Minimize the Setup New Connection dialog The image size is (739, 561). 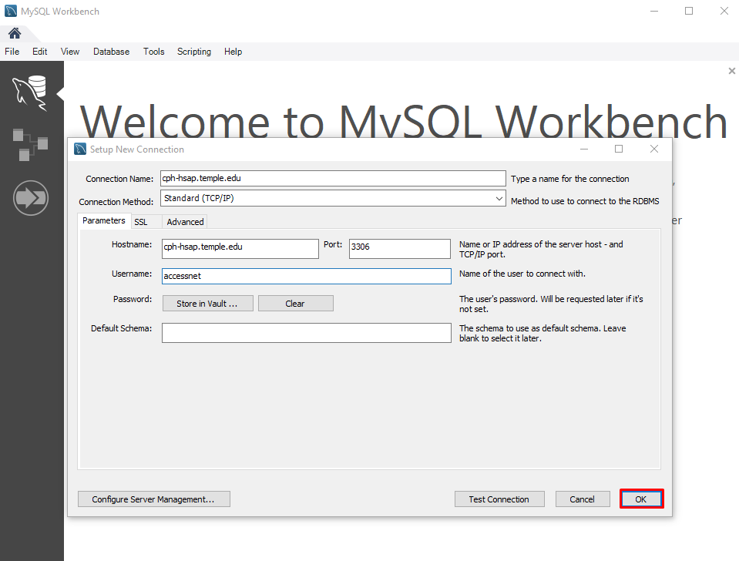(x=584, y=149)
